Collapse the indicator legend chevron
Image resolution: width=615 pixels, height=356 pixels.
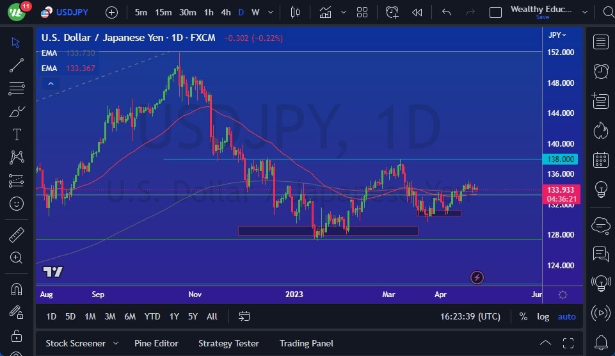(x=51, y=84)
